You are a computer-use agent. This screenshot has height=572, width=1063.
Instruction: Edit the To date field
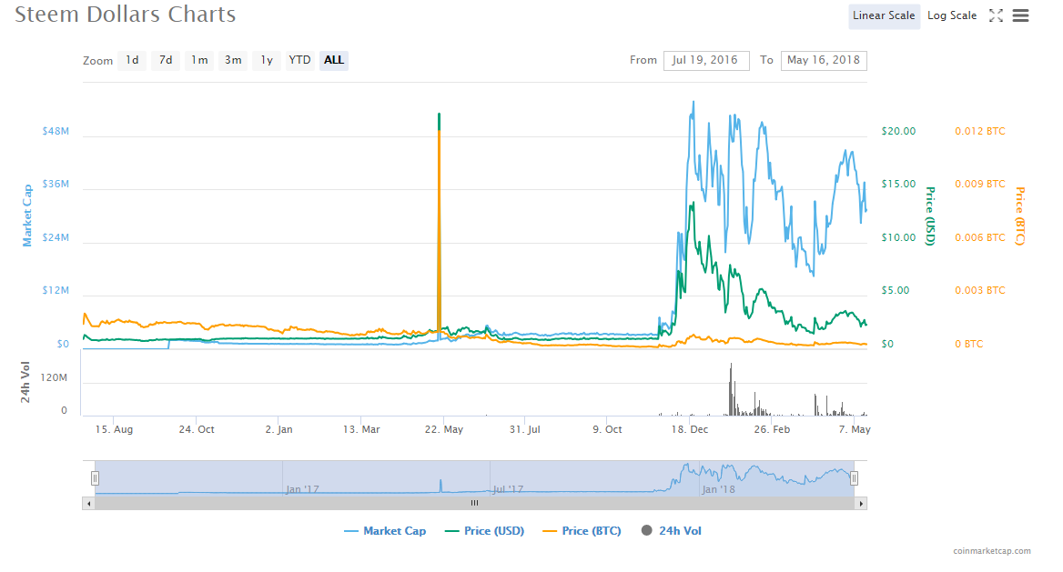point(824,60)
